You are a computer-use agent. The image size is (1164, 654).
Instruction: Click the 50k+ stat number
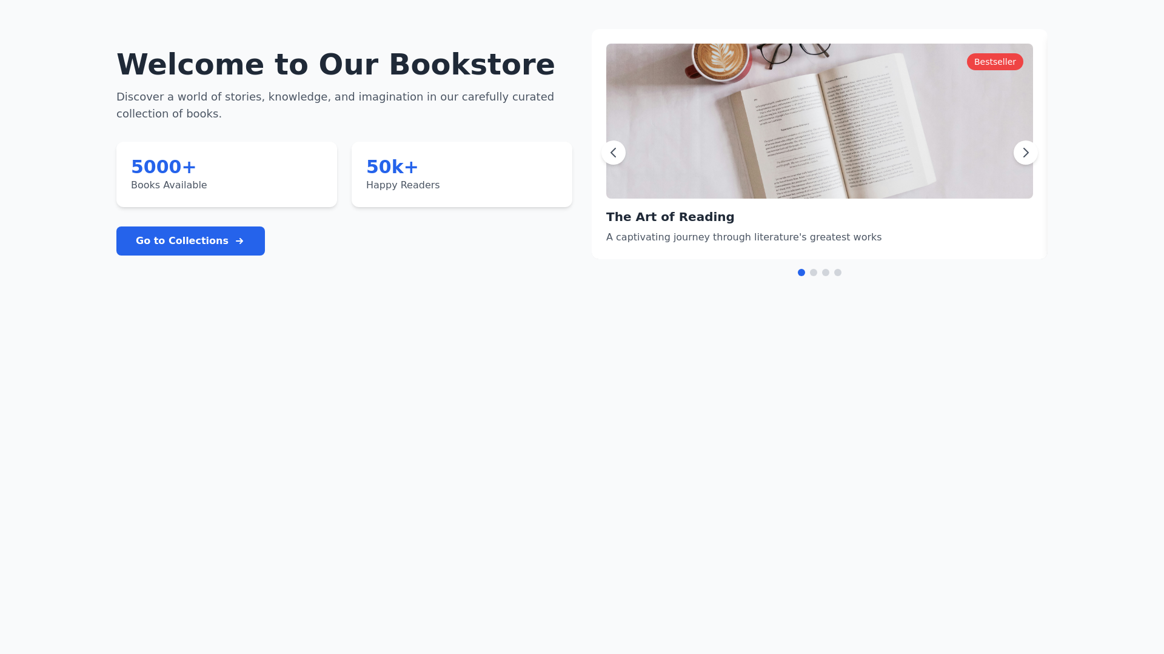point(392,167)
